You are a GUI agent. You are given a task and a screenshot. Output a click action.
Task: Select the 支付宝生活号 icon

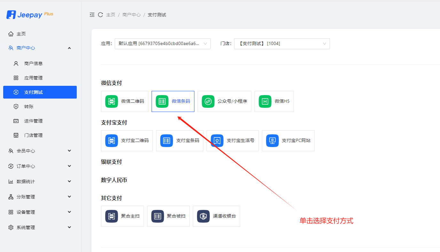click(x=217, y=141)
